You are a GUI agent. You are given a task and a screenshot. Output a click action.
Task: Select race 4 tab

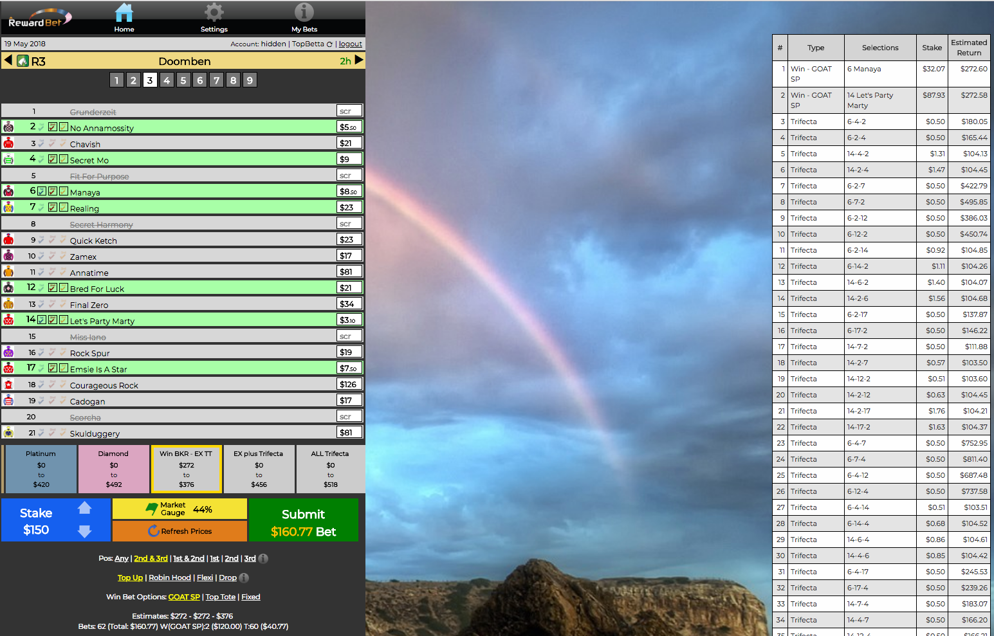pos(167,80)
